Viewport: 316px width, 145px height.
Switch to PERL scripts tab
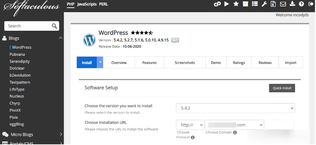pyautogui.click(x=104, y=4)
